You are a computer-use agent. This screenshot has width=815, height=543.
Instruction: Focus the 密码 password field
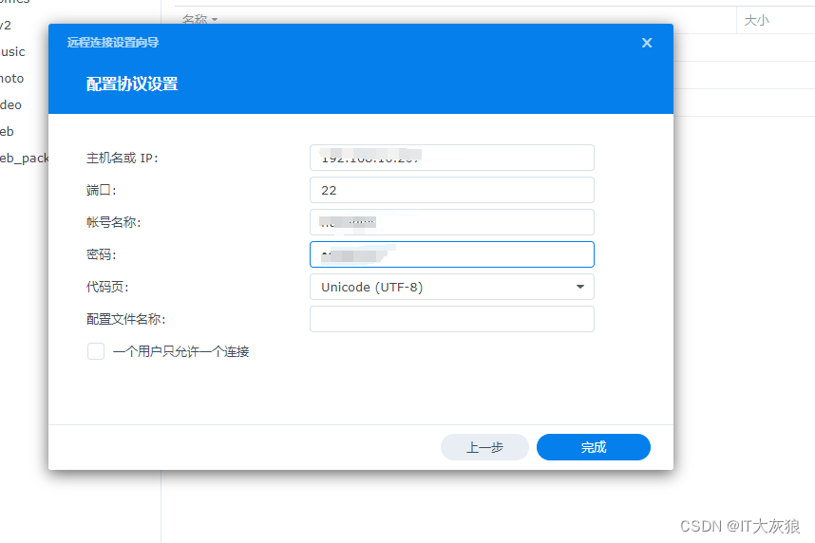(452, 254)
